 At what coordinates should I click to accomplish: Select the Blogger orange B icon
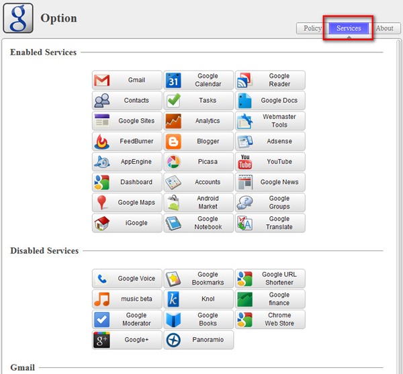[x=173, y=141]
